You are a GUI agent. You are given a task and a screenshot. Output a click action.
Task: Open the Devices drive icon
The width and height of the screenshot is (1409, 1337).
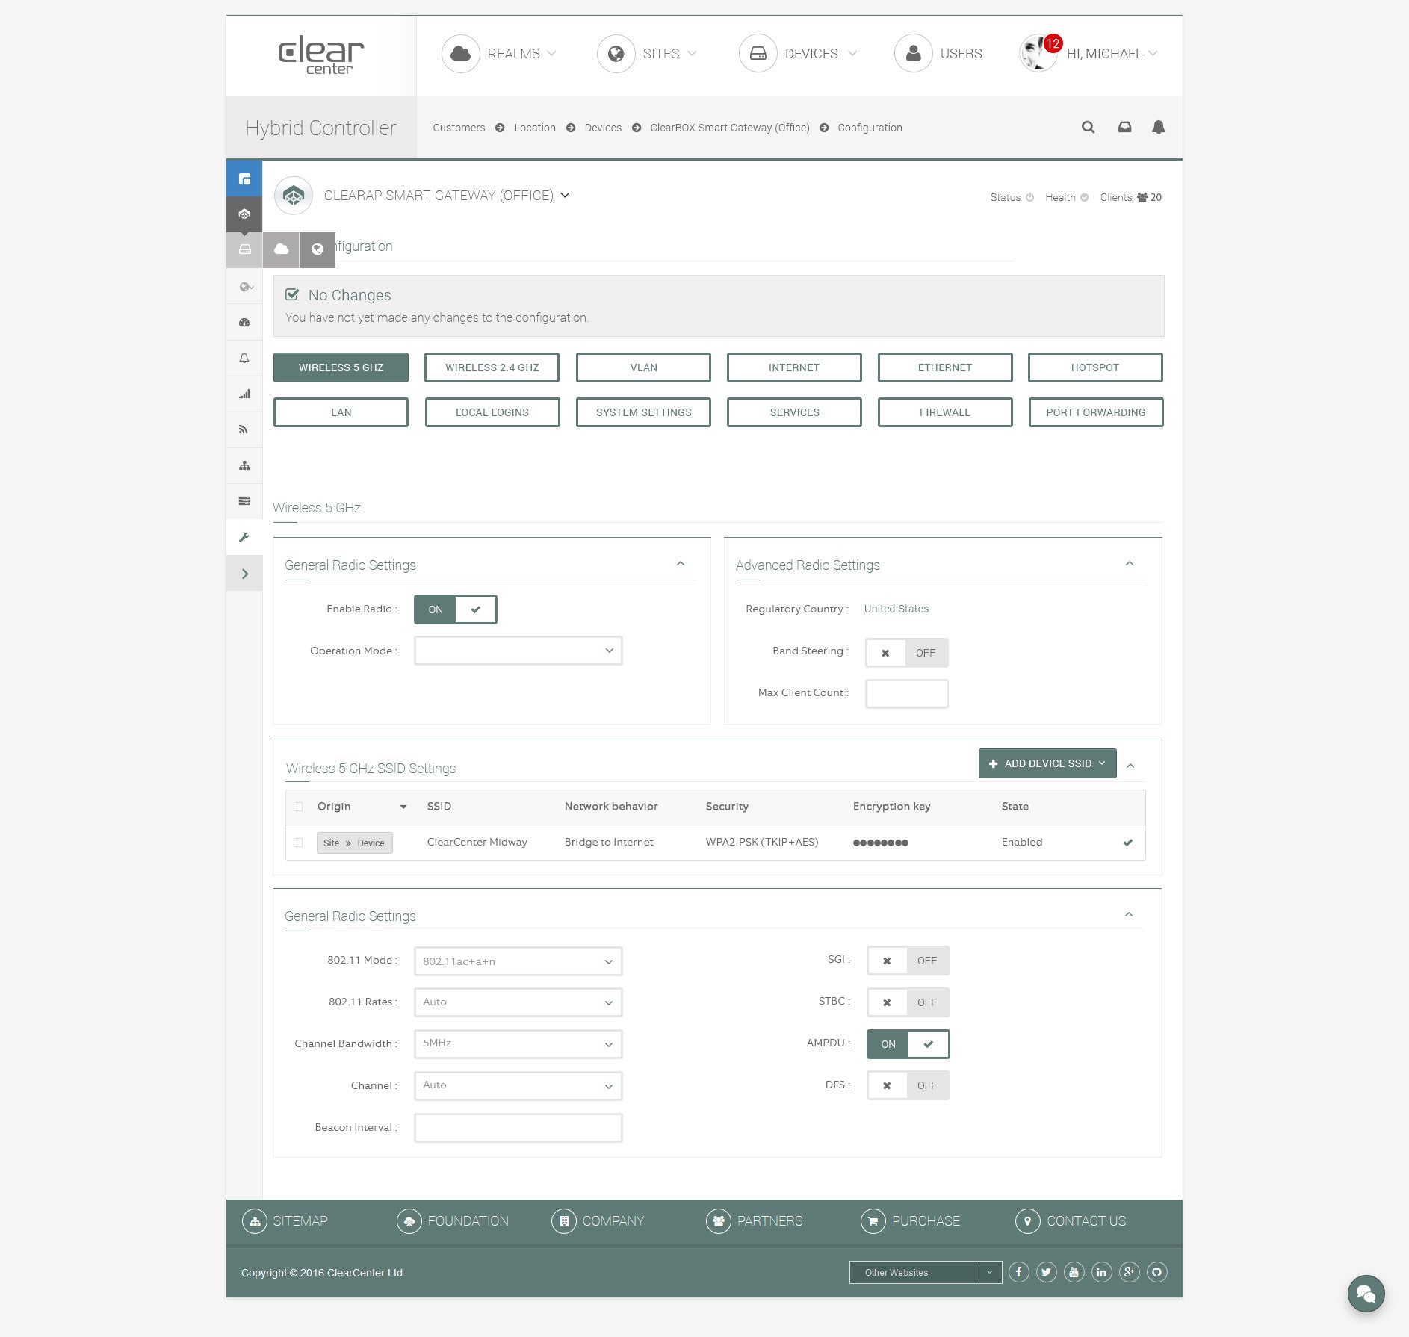point(758,54)
